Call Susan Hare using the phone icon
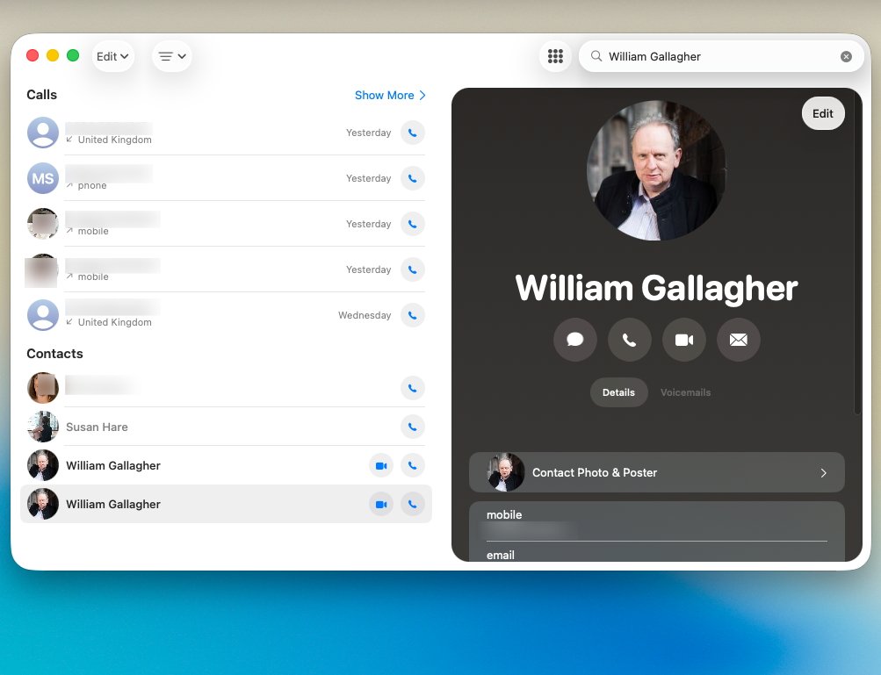The height and width of the screenshot is (675, 881). pos(413,427)
